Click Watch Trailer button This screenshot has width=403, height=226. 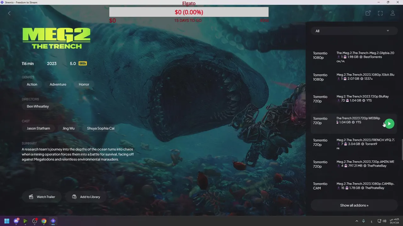[x=42, y=197]
